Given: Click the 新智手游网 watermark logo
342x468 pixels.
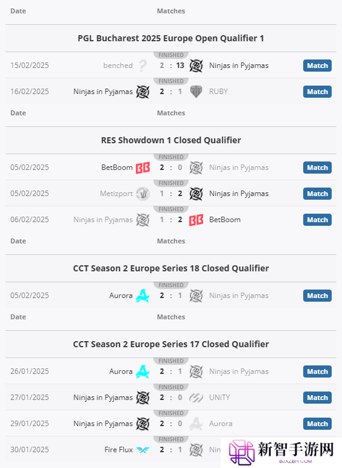Looking at the screenshot, I should click(x=281, y=452).
